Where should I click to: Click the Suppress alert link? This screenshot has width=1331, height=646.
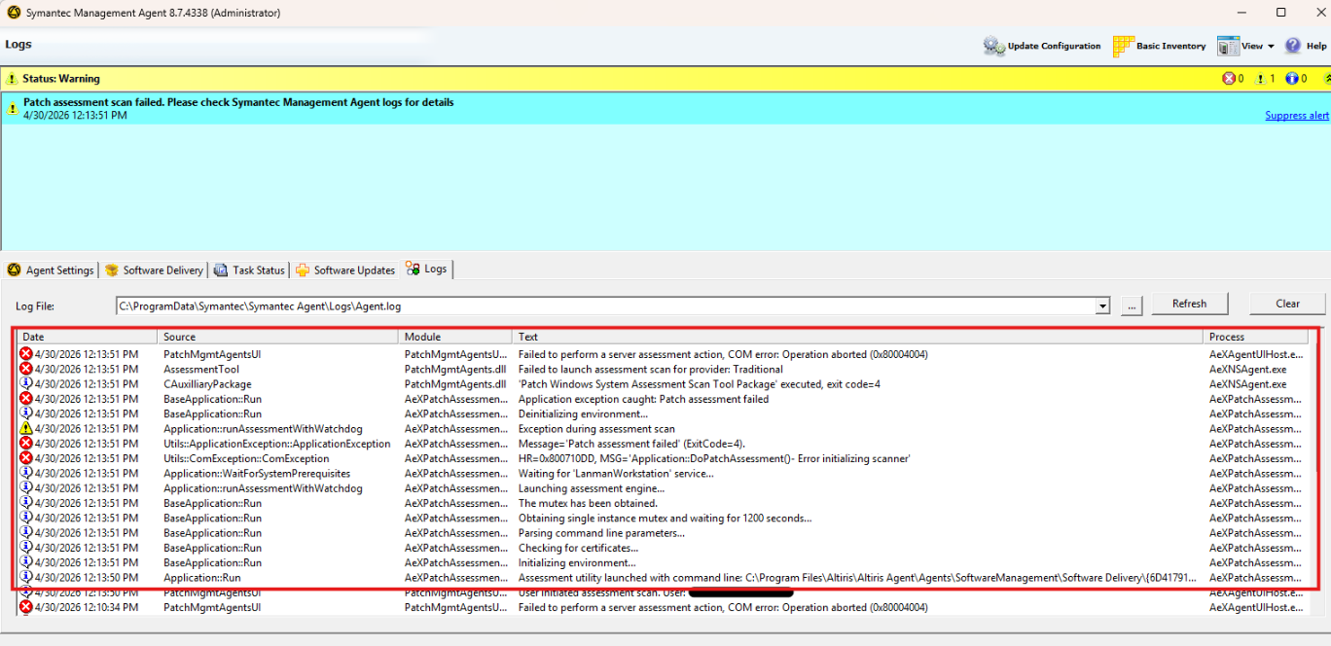[1296, 116]
